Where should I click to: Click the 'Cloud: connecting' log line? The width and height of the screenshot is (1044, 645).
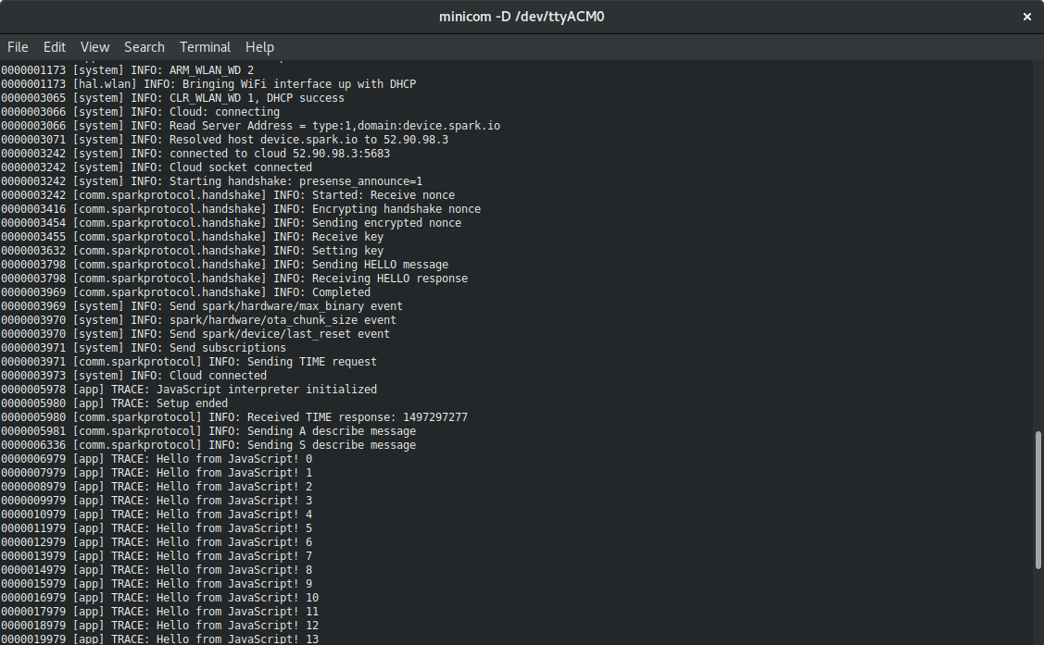click(x=140, y=112)
